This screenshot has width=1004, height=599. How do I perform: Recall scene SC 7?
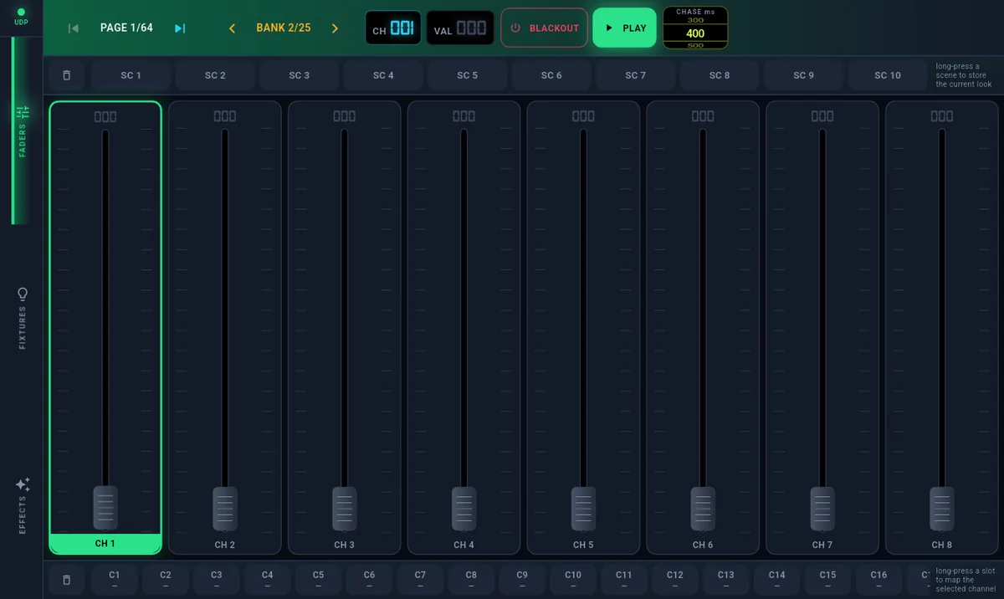636,75
